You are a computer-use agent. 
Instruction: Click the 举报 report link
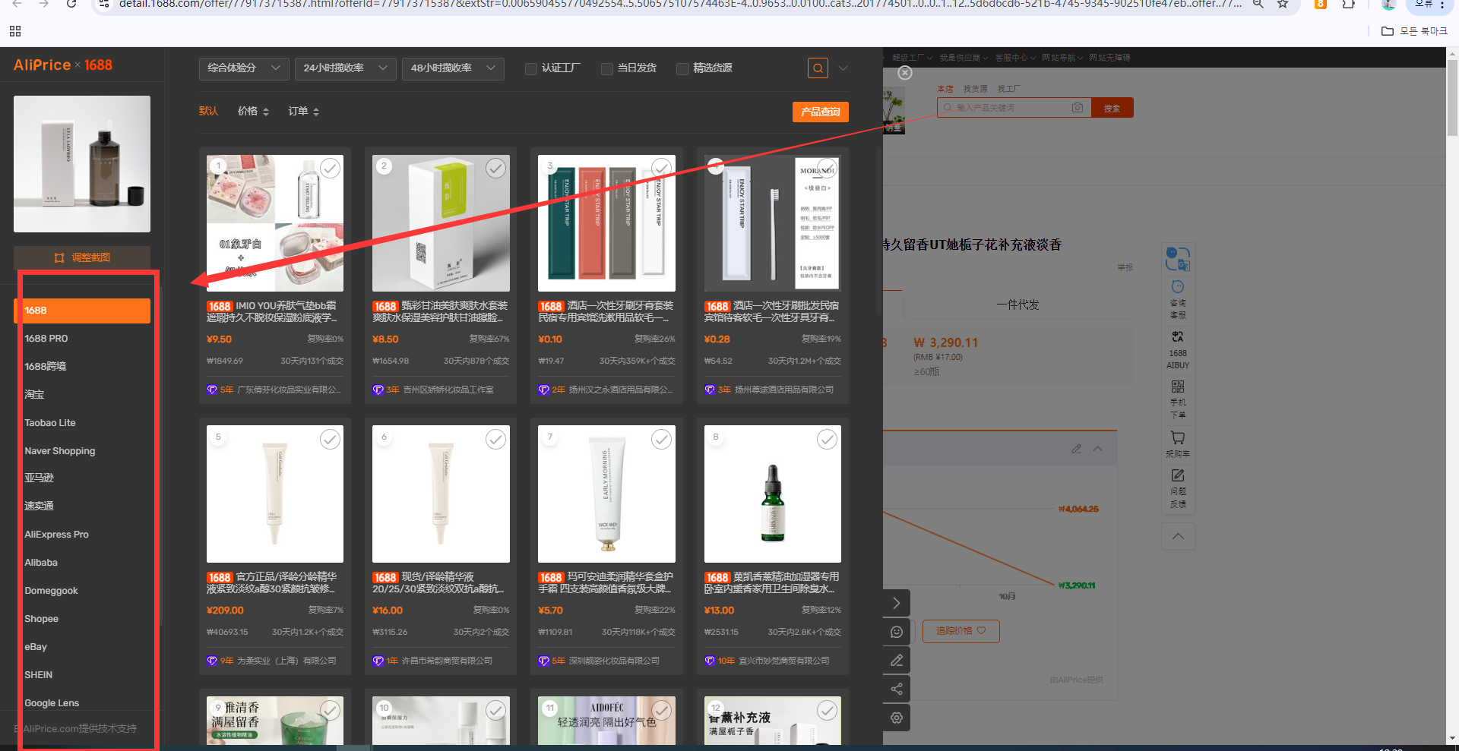click(x=1125, y=267)
